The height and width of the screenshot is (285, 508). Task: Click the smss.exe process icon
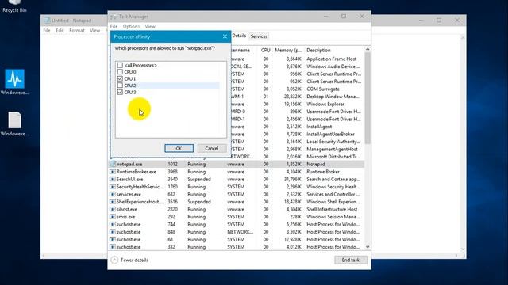point(113,217)
